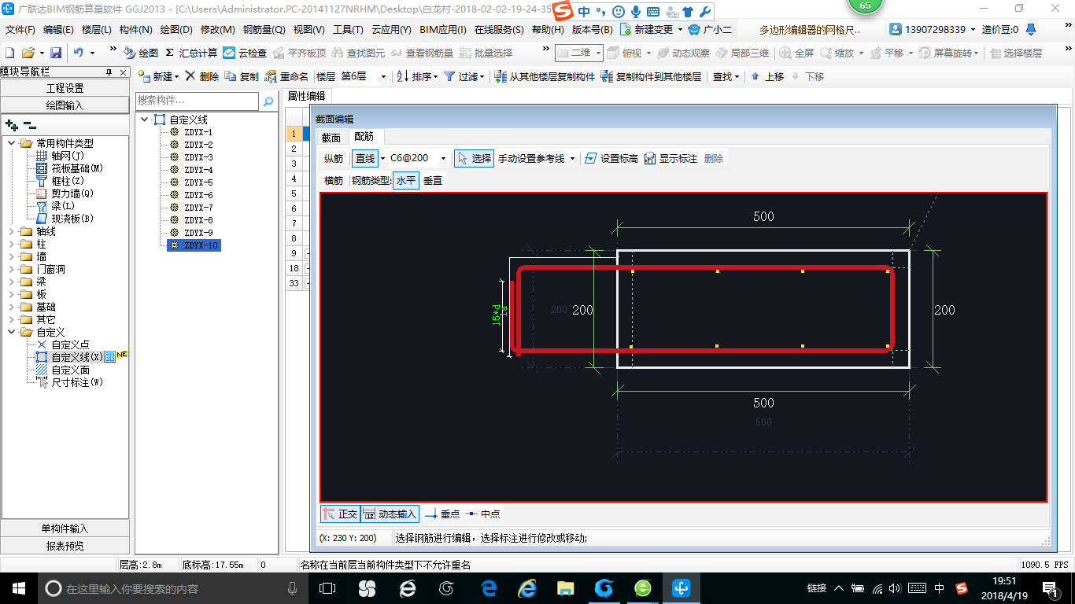Expand the 轴线 folder node
The width and height of the screenshot is (1075, 604).
coord(12,231)
